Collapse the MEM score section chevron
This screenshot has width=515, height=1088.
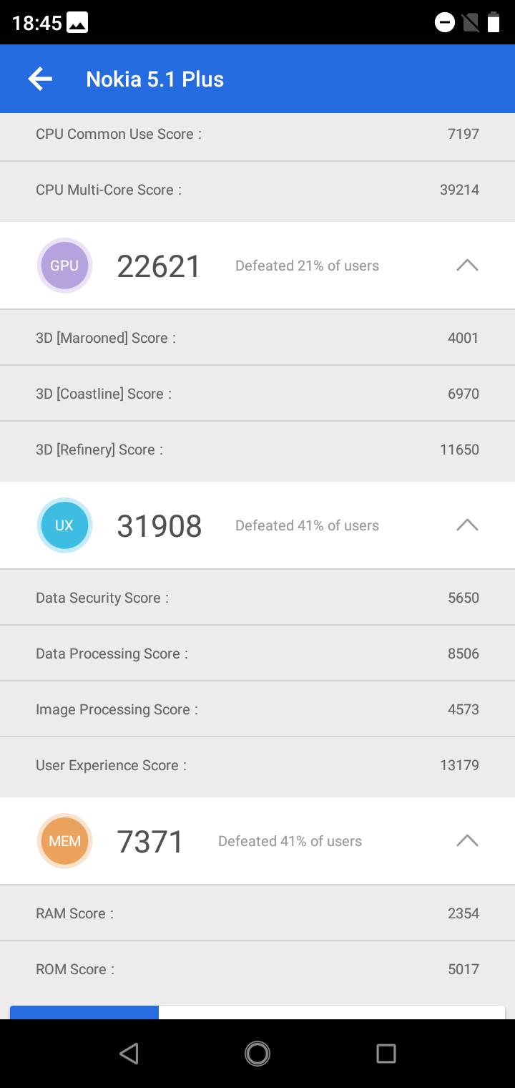coord(467,841)
